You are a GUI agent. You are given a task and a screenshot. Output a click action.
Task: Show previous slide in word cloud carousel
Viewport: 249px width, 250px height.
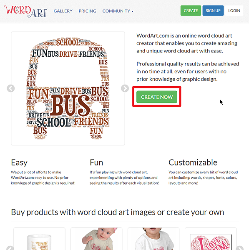[x=11, y=88]
